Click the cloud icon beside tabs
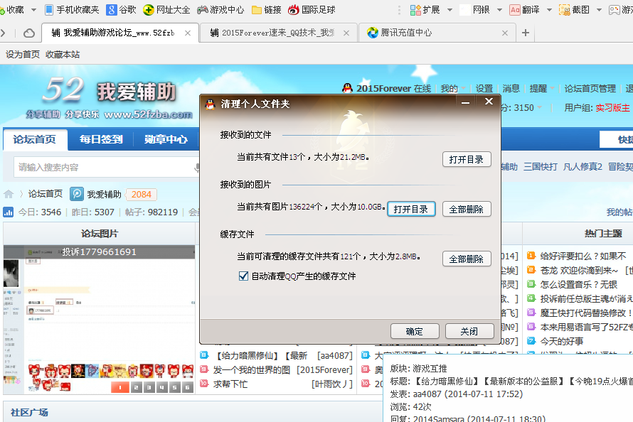 [x=29, y=33]
